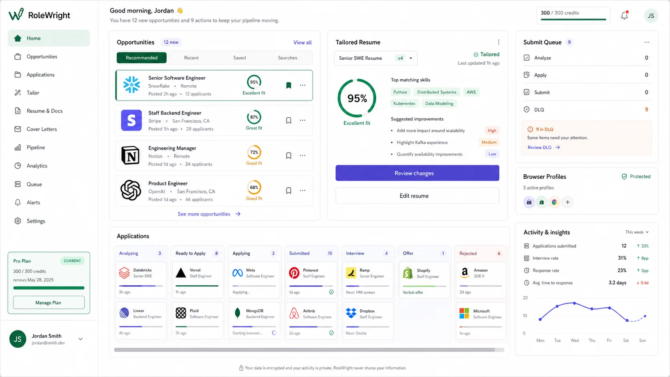Open more options for Notion job
670x377 pixels.
point(303,155)
